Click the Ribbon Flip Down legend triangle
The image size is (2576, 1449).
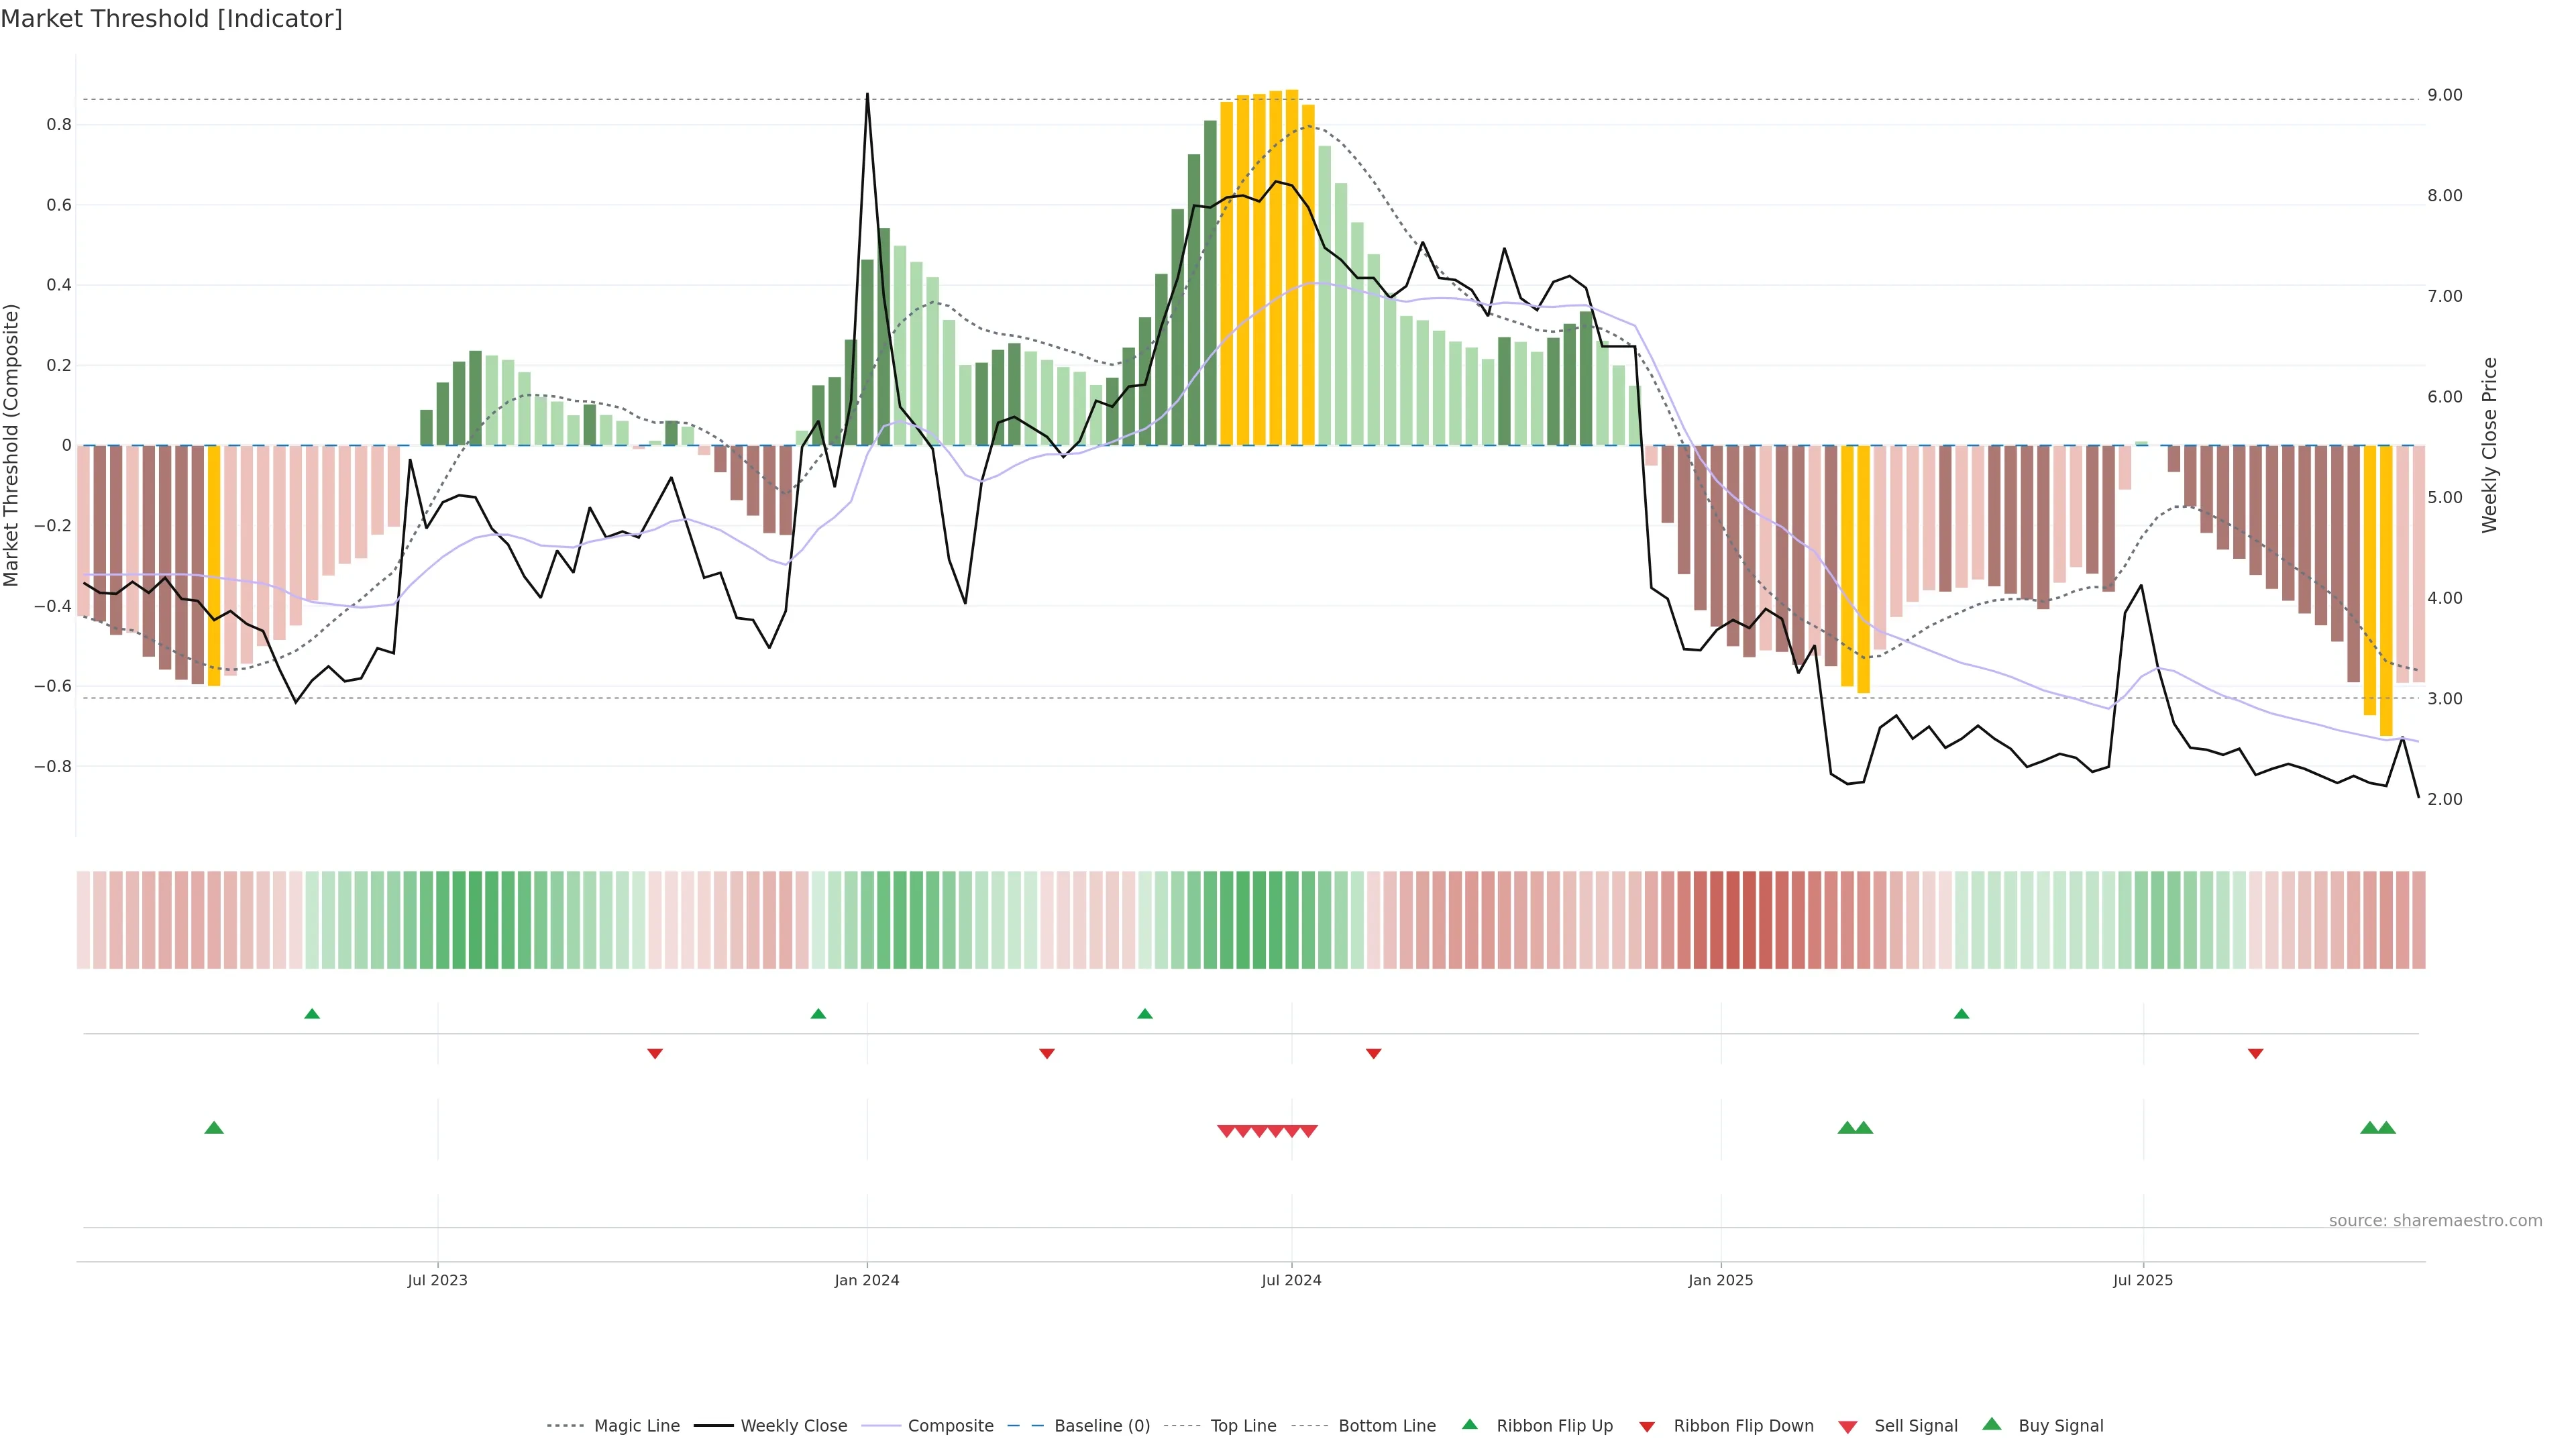coord(1647,1427)
